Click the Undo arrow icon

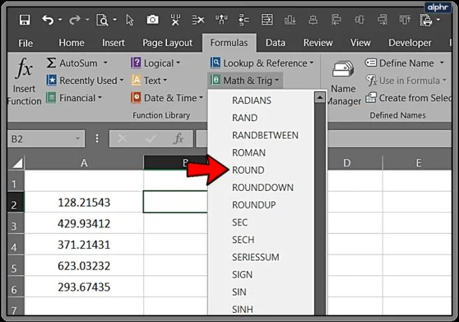pos(48,20)
